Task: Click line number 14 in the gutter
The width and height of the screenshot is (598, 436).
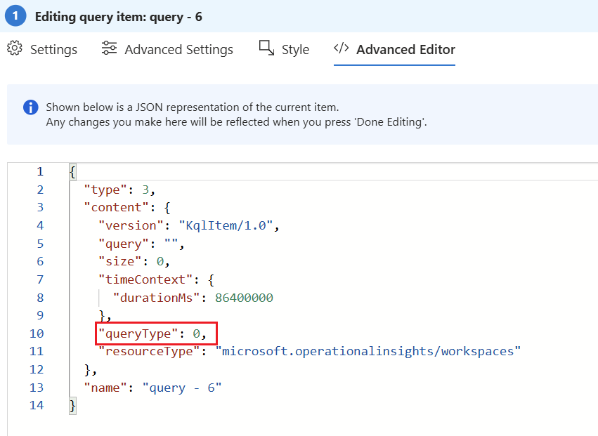Action: [36, 405]
